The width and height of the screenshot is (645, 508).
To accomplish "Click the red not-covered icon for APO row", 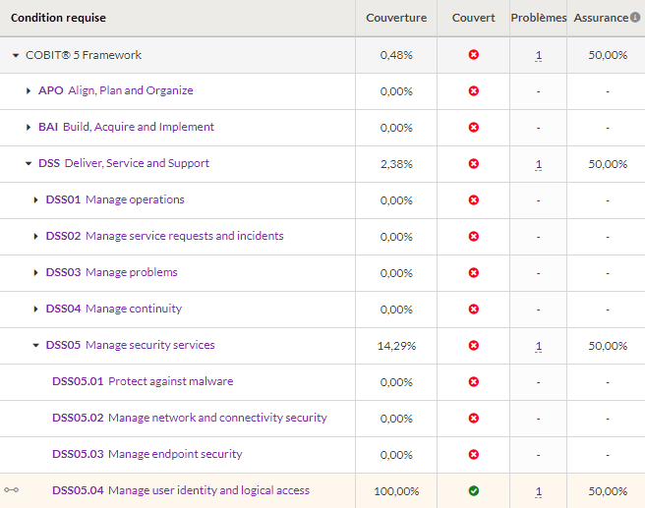I will (x=474, y=90).
